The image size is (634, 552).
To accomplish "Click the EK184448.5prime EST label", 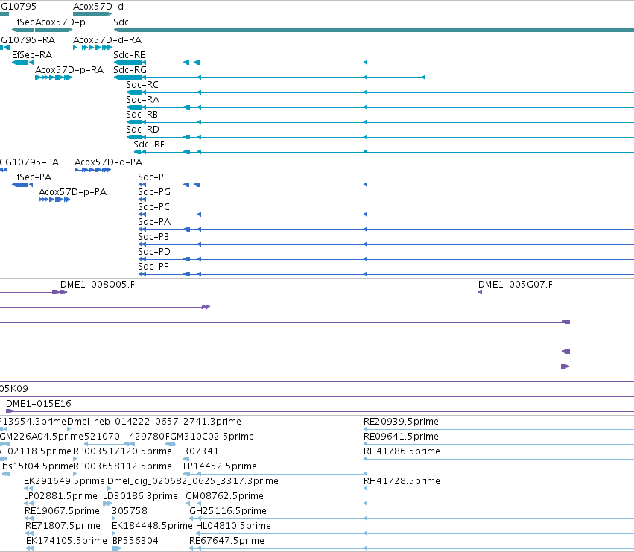I will tap(152, 526).
